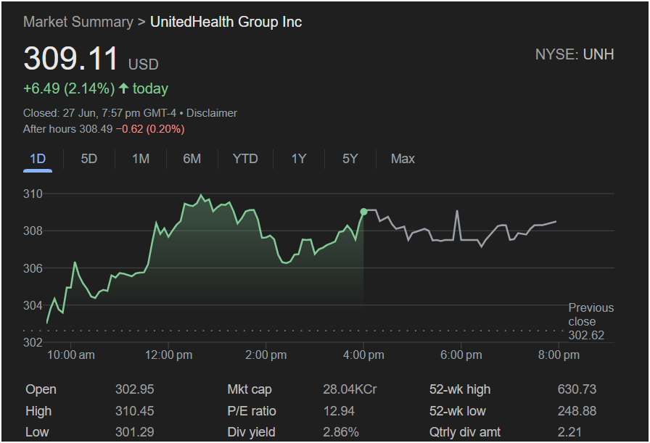650x443 pixels.
Task: Select the 1D time range tab
Action: click(x=38, y=159)
